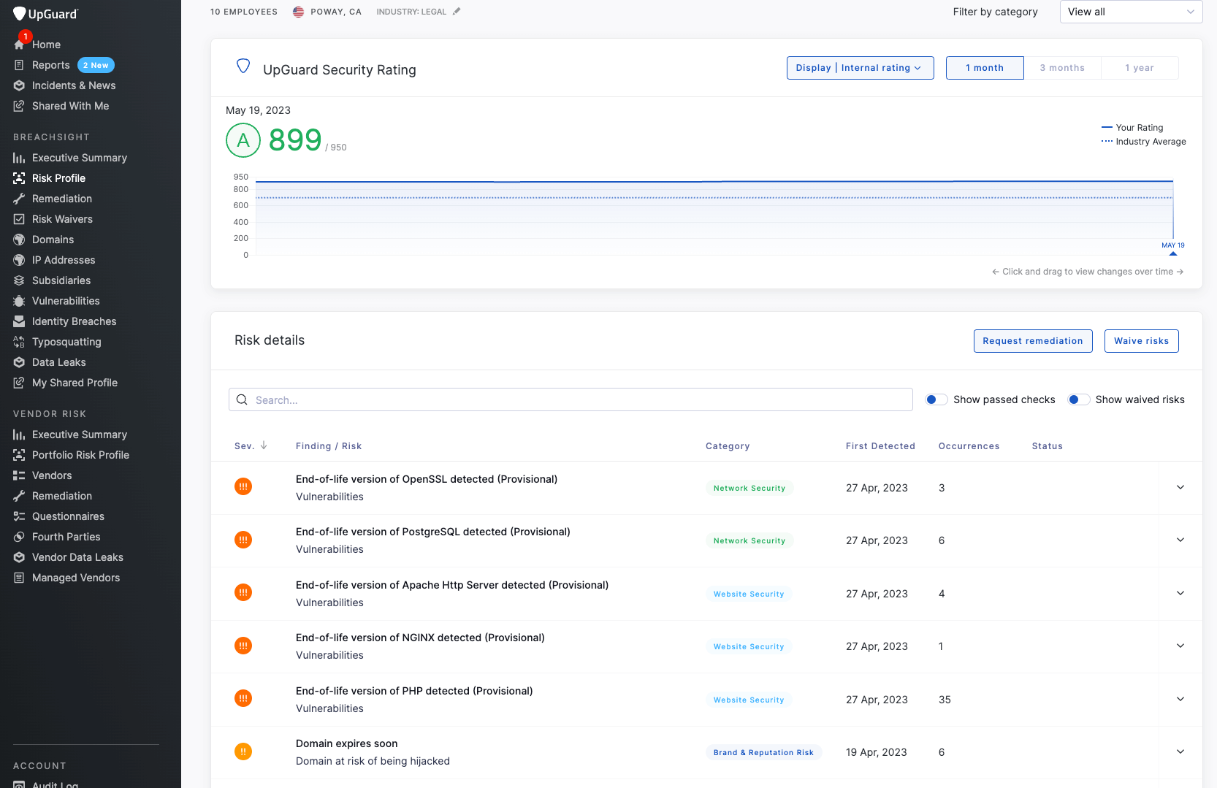Click the Fourth Parties icon
This screenshot has height=788, width=1217.
tap(19, 537)
